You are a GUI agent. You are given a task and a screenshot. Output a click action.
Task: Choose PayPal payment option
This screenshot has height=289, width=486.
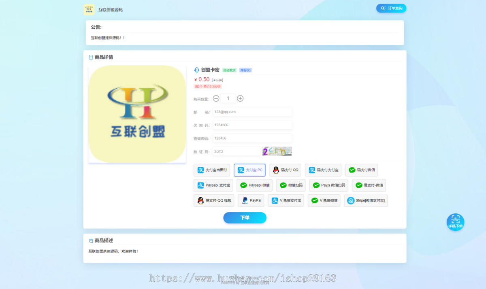251,200
